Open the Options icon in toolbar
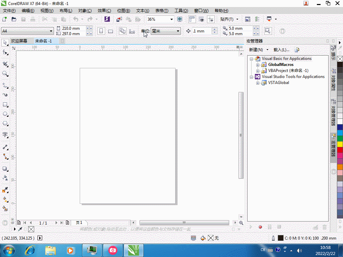 [257, 19]
